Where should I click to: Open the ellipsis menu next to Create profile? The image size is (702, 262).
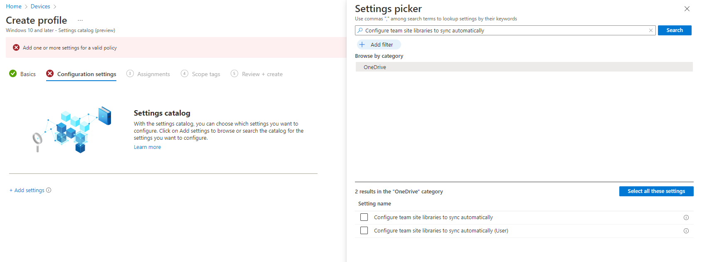tap(80, 20)
